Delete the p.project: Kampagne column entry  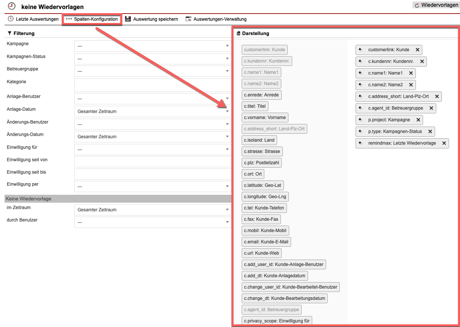pyautogui.click(x=418, y=120)
